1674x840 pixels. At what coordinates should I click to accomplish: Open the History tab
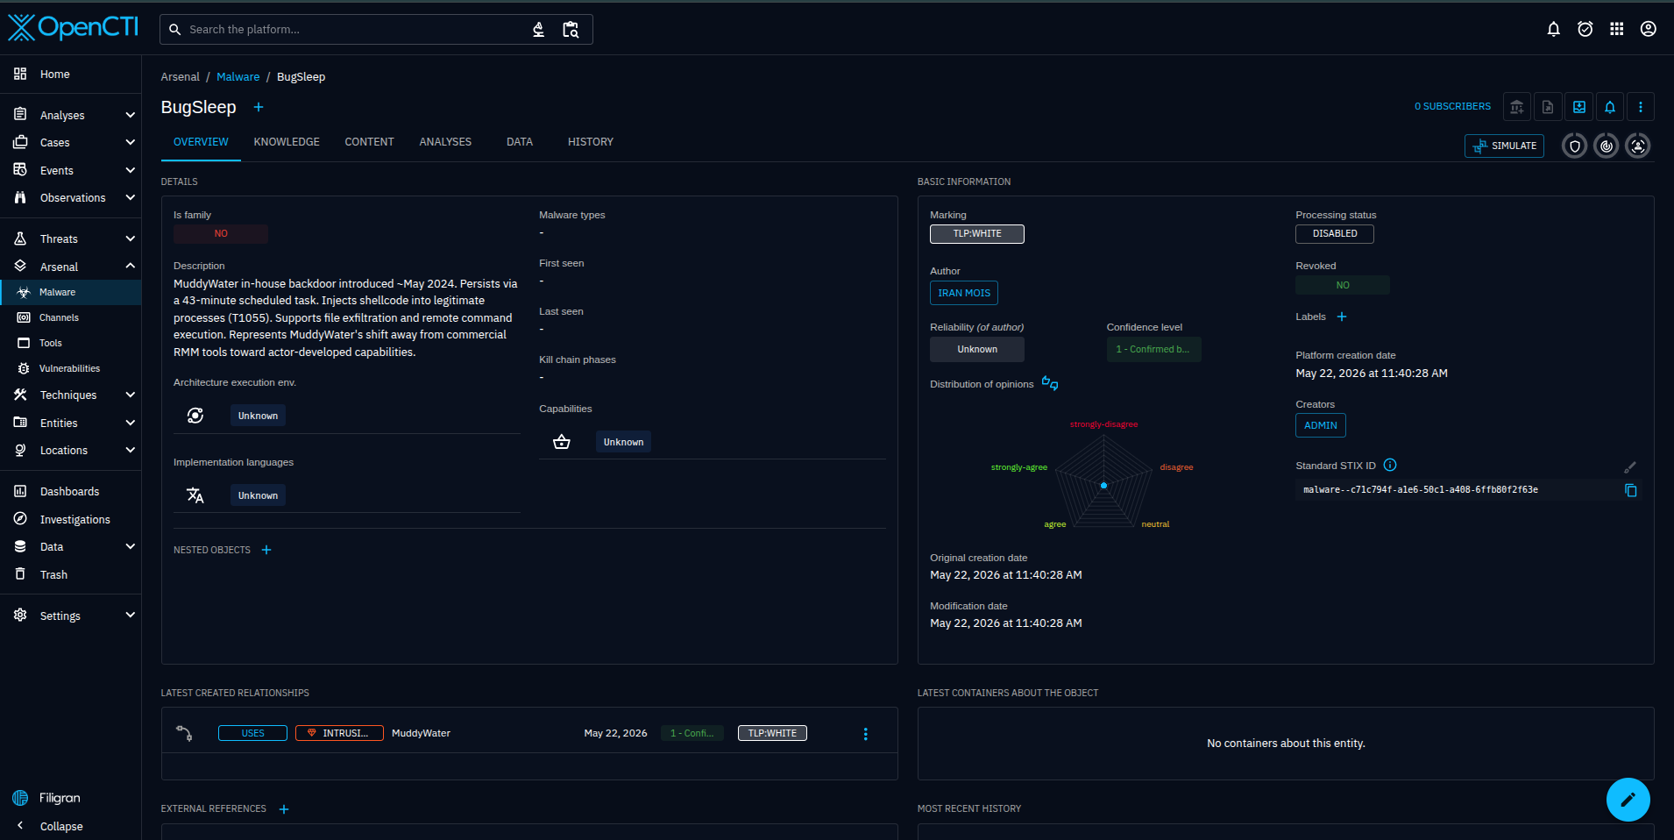(591, 142)
